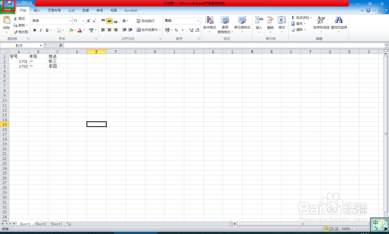Decrease decimal places icon
Image resolution: width=389 pixels, height=234 pixels.
[x=197, y=30]
